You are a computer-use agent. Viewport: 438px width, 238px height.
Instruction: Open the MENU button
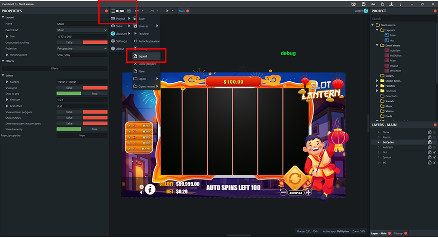tap(118, 11)
